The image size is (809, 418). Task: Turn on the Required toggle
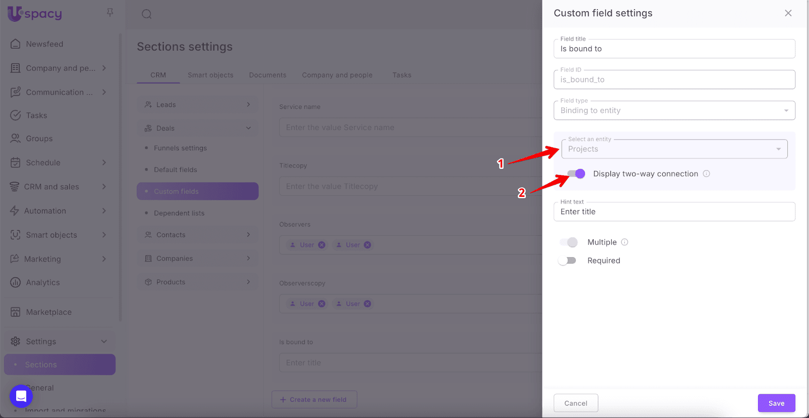click(567, 261)
